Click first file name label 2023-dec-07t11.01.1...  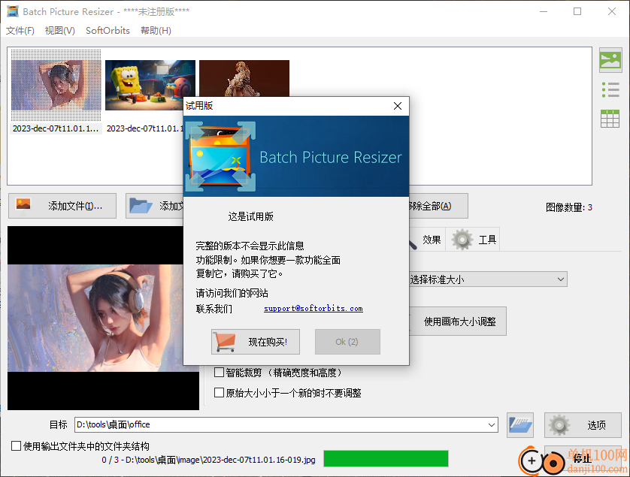click(x=56, y=128)
